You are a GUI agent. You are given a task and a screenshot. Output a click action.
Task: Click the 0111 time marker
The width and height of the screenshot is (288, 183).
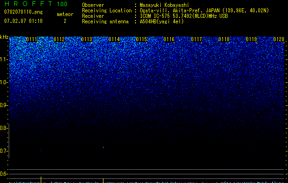pyautogui.click(x=32, y=39)
